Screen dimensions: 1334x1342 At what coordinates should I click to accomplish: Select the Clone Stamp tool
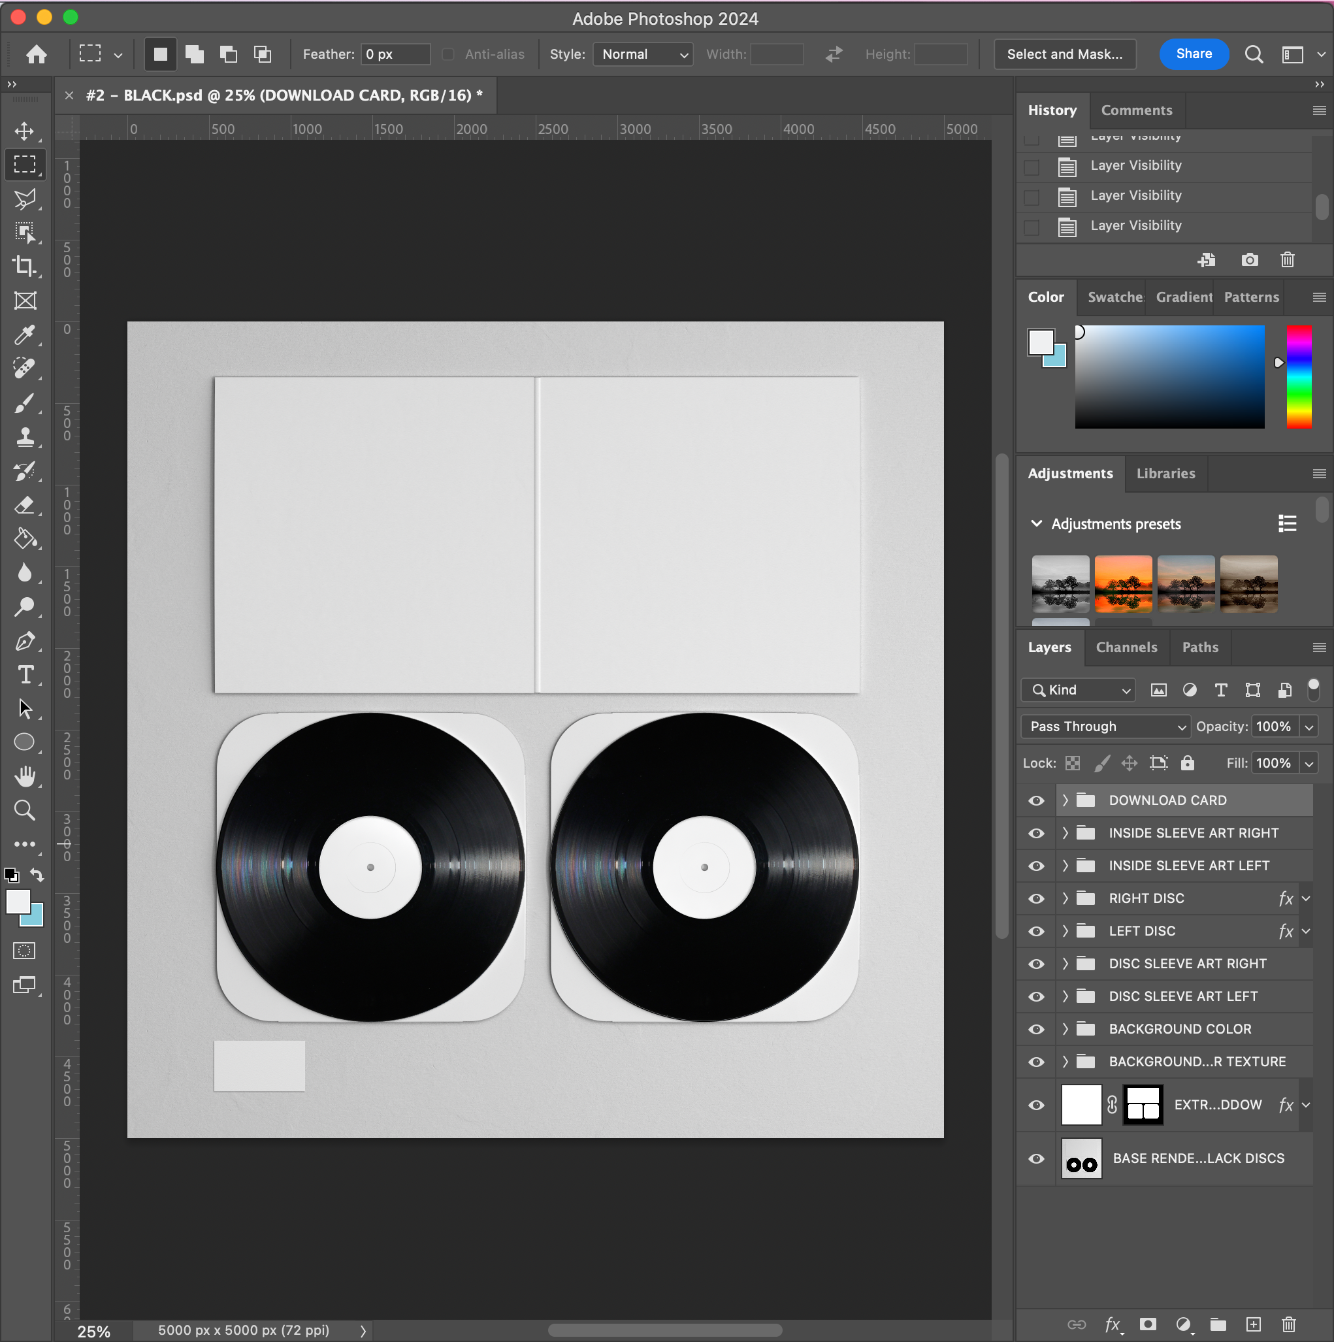(25, 437)
